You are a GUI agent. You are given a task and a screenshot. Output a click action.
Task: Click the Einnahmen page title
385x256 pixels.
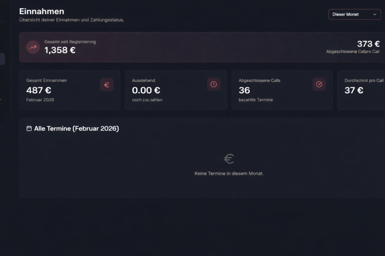[x=42, y=11]
